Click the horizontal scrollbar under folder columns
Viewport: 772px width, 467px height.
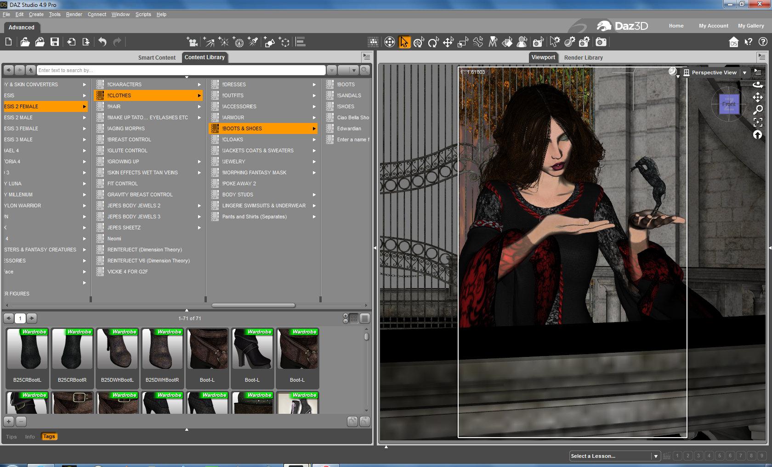253,305
